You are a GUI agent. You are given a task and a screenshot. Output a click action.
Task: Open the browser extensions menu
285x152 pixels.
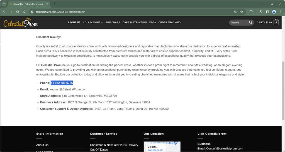click(251, 12)
